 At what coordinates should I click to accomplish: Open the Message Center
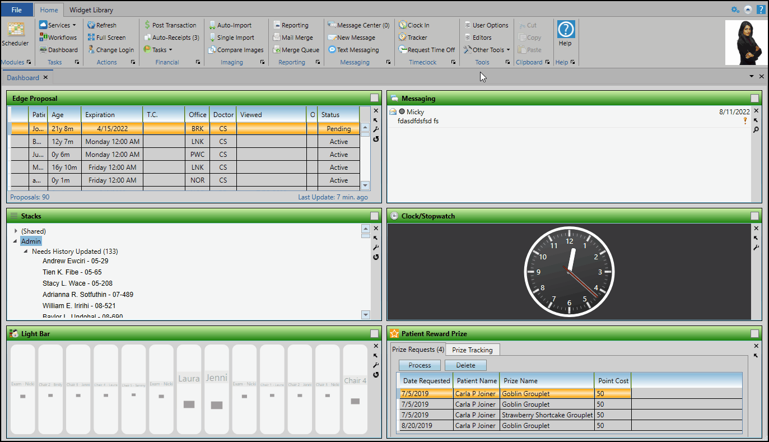(x=358, y=25)
